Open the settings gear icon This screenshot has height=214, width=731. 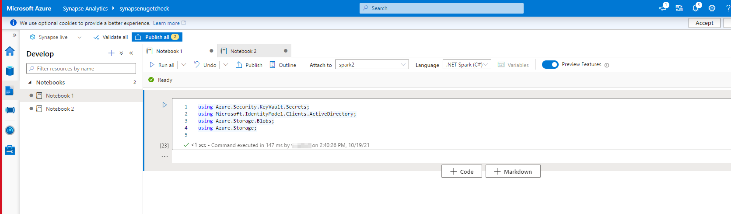(x=712, y=8)
